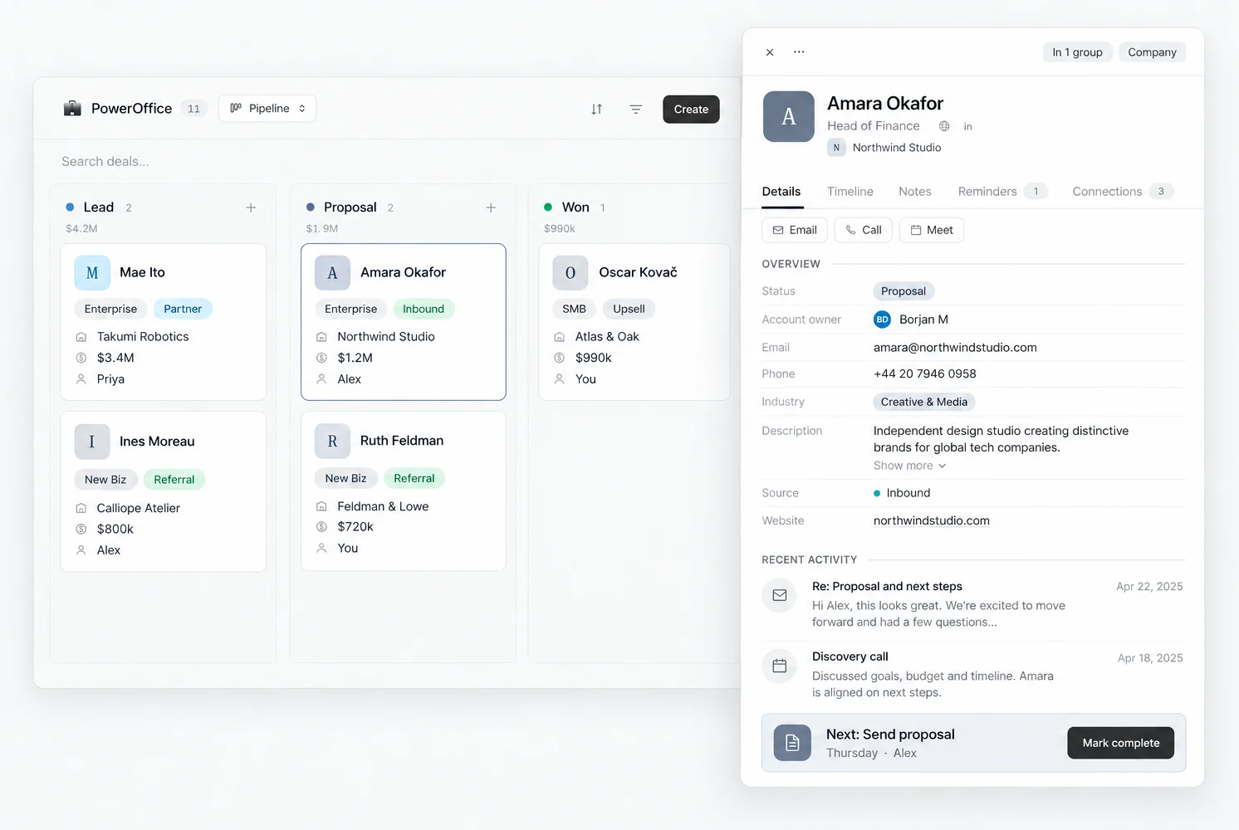This screenshot has width=1239, height=830.
Task: Click the $720k deal value
Action: click(355, 527)
